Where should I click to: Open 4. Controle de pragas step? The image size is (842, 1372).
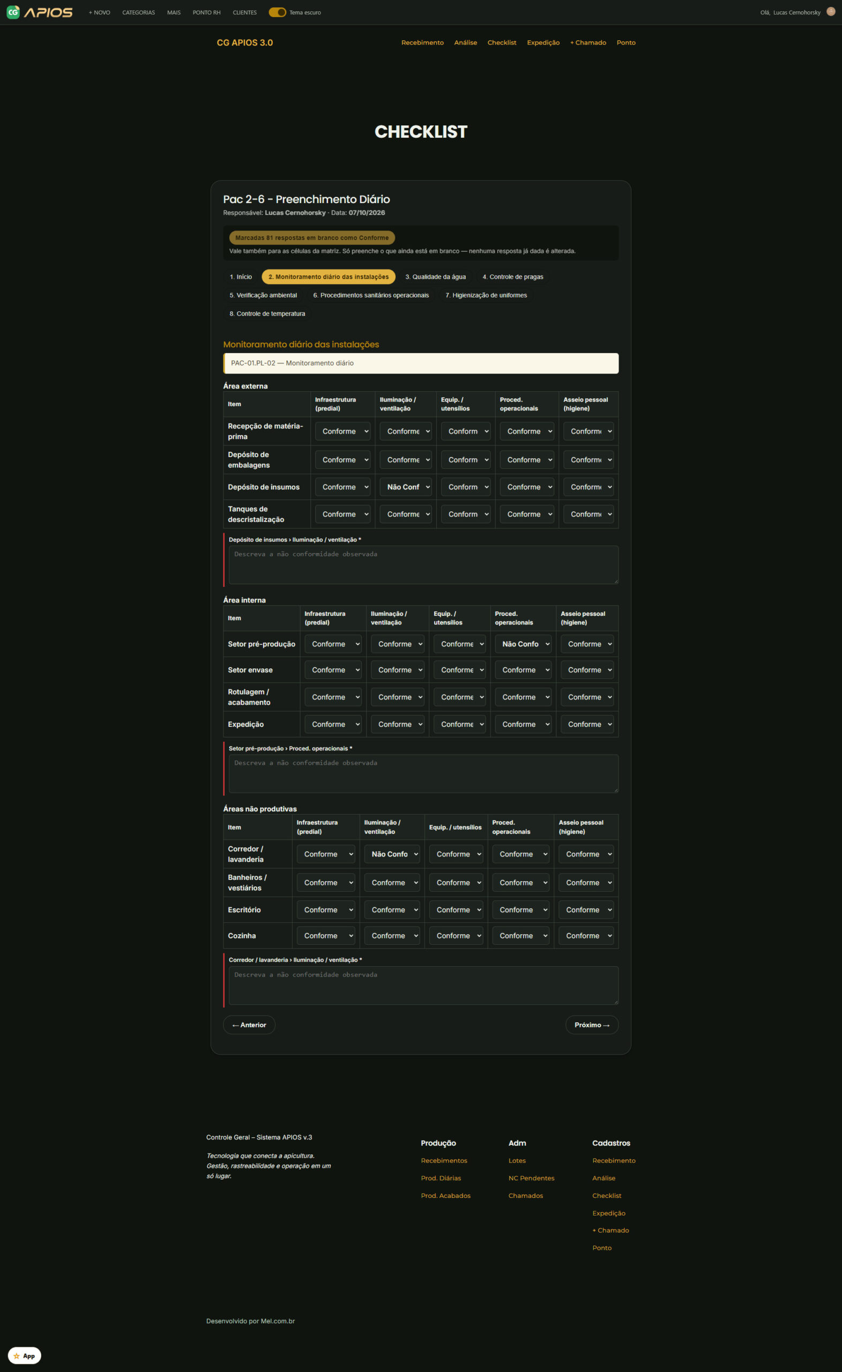click(x=513, y=277)
